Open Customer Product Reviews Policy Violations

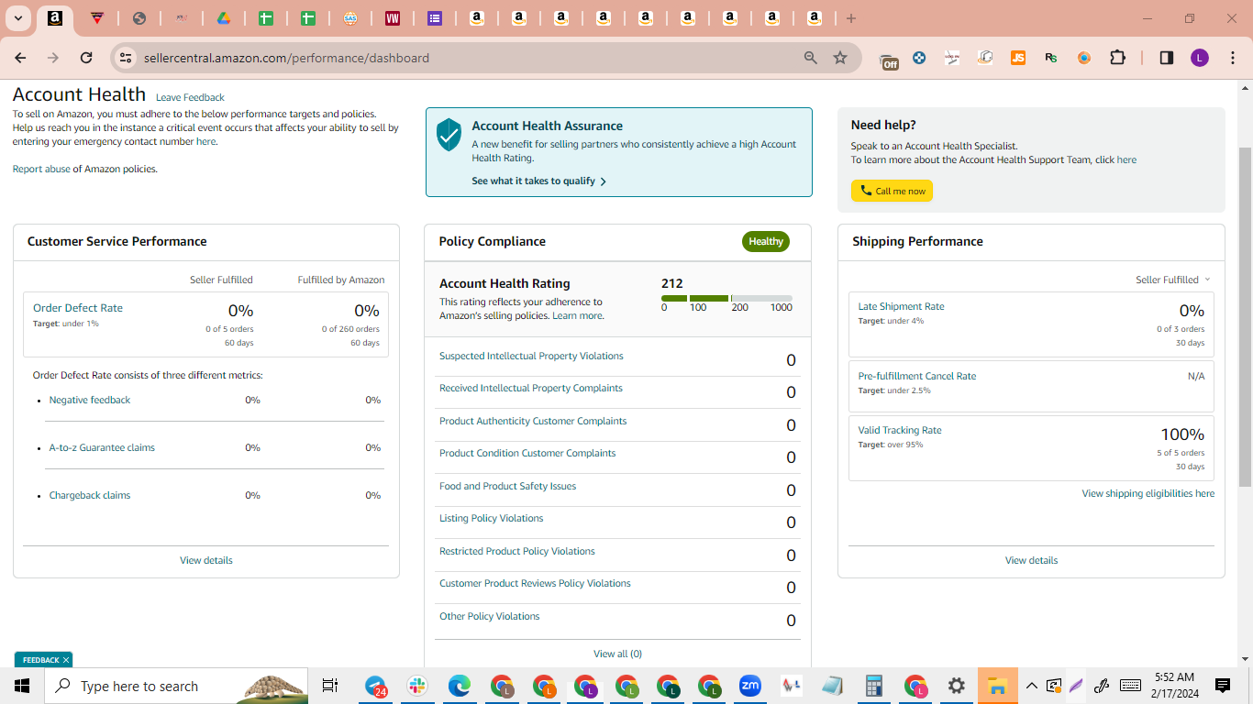click(x=535, y=583)
